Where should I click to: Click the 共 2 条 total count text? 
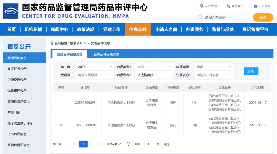click(x=57, y=144)
